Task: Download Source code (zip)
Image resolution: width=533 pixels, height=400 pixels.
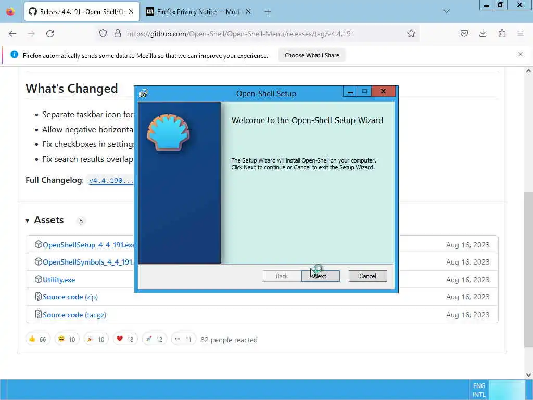Action: click(70, 297)
